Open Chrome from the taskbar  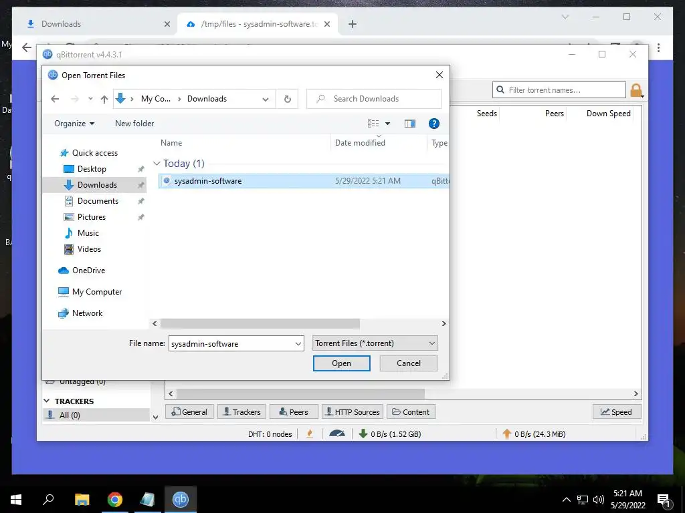(x=115, y=500)
